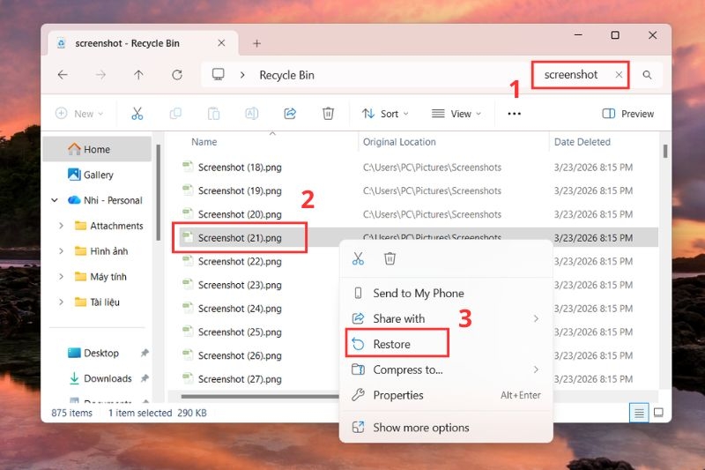Screen dimensions: 705x470
Task: Go up one level with the up arrow
Action: (x=138, y=75)
